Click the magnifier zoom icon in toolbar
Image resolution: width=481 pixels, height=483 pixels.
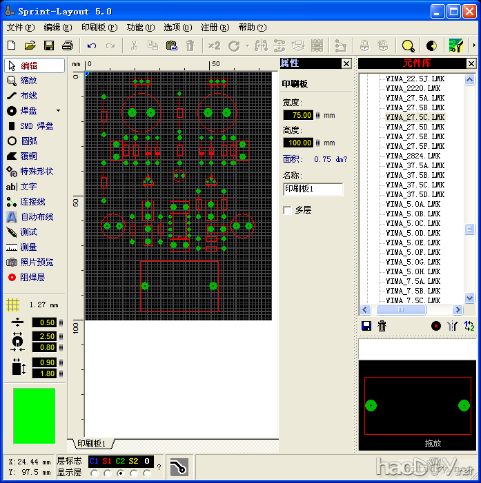click(x=409, y=45)
